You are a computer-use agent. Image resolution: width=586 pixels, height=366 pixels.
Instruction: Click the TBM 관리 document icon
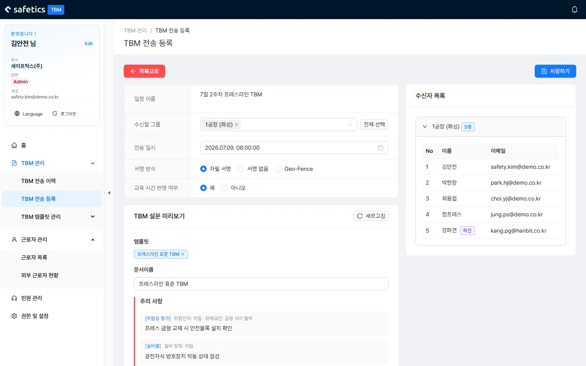[14, 163]
